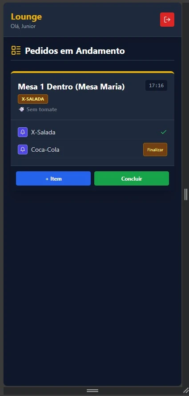Click the Sem tomate note text
Image resolution: width=189 pixels, height=396 pixels.
click(x=42, y=109)
